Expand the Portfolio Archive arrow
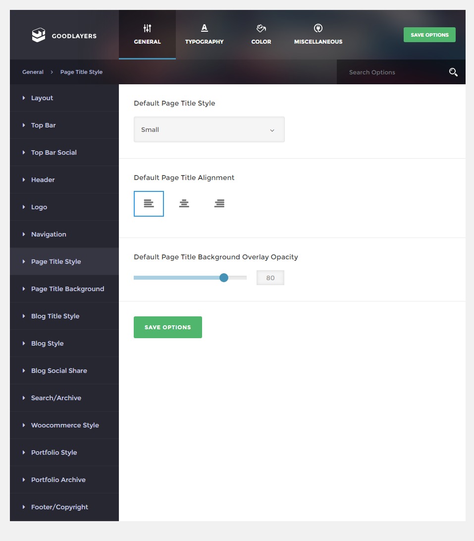The height and width of the screenshot is (541, 474). [24, 480]
